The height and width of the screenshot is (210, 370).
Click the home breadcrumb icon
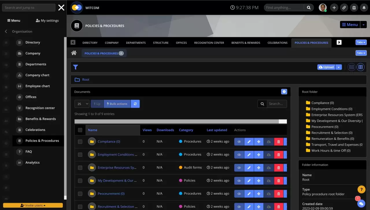(x=74, y=53)
